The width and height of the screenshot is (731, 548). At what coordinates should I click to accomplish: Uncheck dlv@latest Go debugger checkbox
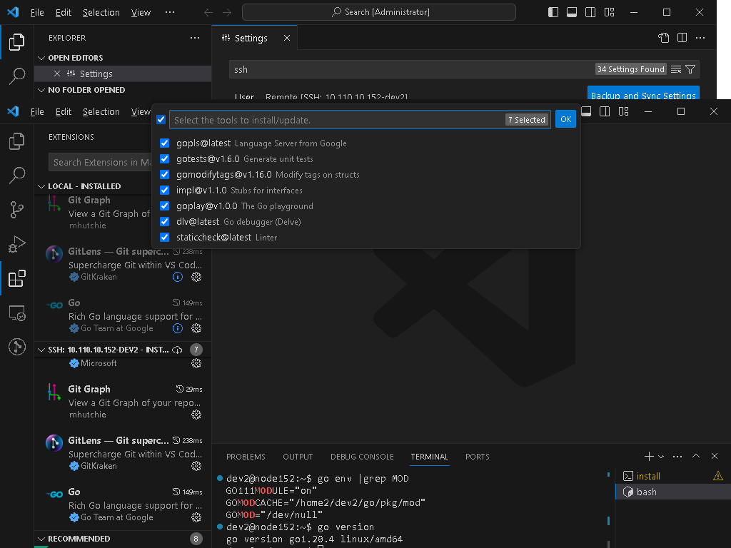click(165, 222)
